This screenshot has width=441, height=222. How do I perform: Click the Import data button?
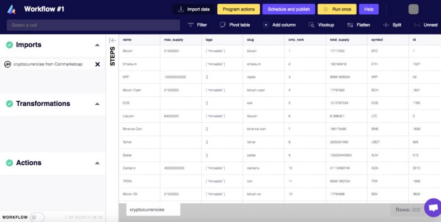click(194, 9)
